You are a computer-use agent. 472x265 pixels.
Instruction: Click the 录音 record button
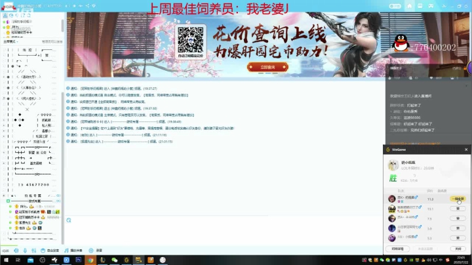click(x=96, y=251)
